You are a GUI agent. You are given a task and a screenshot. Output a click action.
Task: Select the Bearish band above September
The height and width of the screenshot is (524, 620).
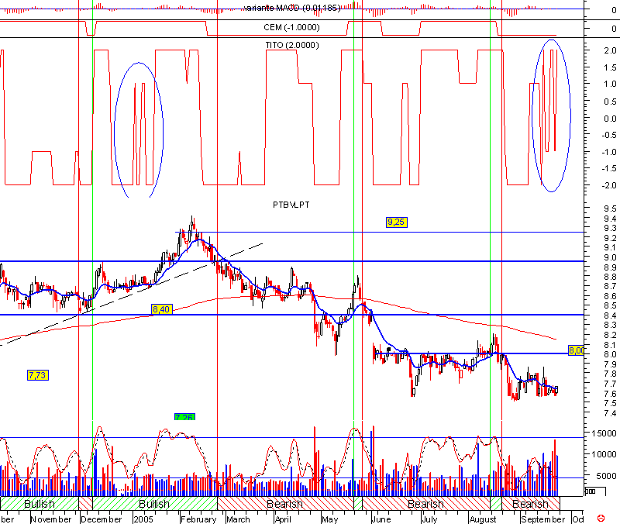coord(531,504)
